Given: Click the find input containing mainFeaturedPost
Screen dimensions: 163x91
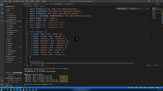Looking at the screenshot, I should (x=123, y=9).
